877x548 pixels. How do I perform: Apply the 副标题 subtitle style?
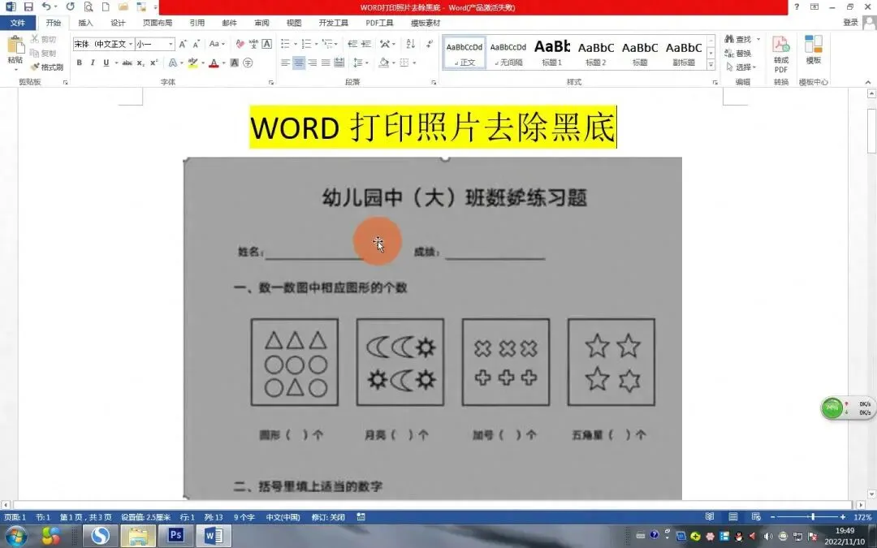pyautogui.click(x=684, y=53)
